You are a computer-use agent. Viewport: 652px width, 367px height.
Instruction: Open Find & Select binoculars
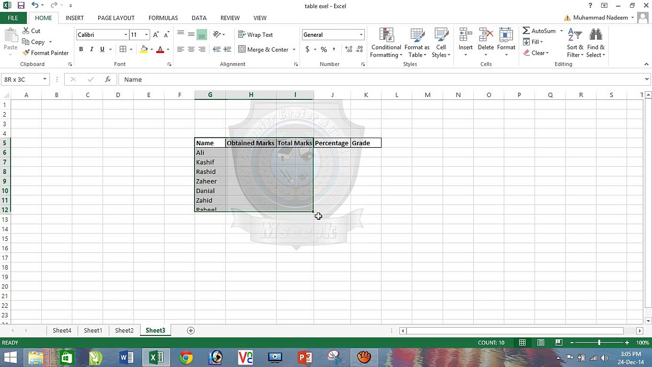[x=595, y=43]
